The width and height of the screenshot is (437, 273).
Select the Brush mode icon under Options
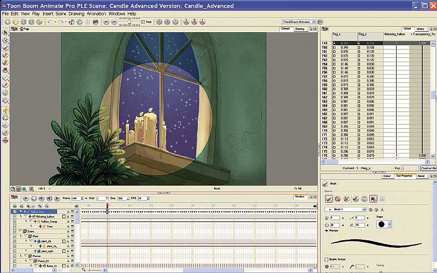329,199
